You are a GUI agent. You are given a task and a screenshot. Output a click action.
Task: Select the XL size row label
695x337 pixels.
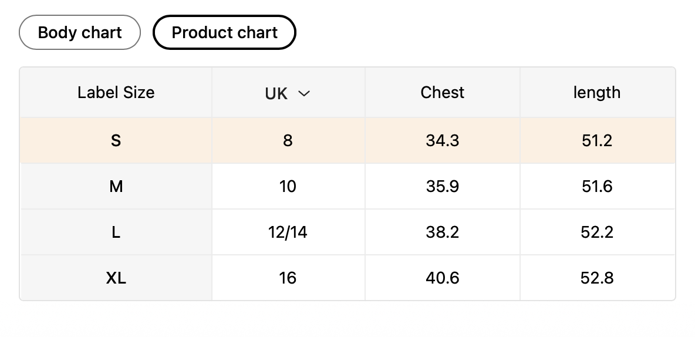(116, 278)
